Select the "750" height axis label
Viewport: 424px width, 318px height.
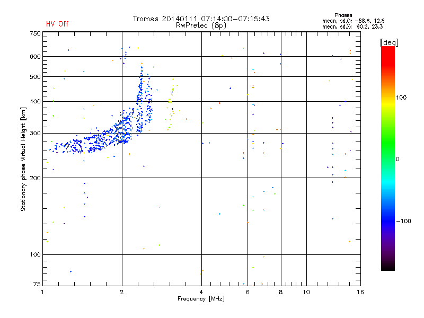35,33
